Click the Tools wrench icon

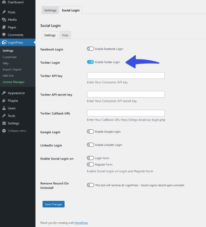tap(4, 116)
